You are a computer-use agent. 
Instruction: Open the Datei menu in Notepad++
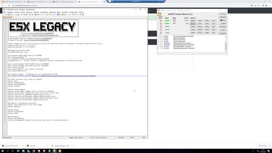pyautogui.click(x=5, y=12)
